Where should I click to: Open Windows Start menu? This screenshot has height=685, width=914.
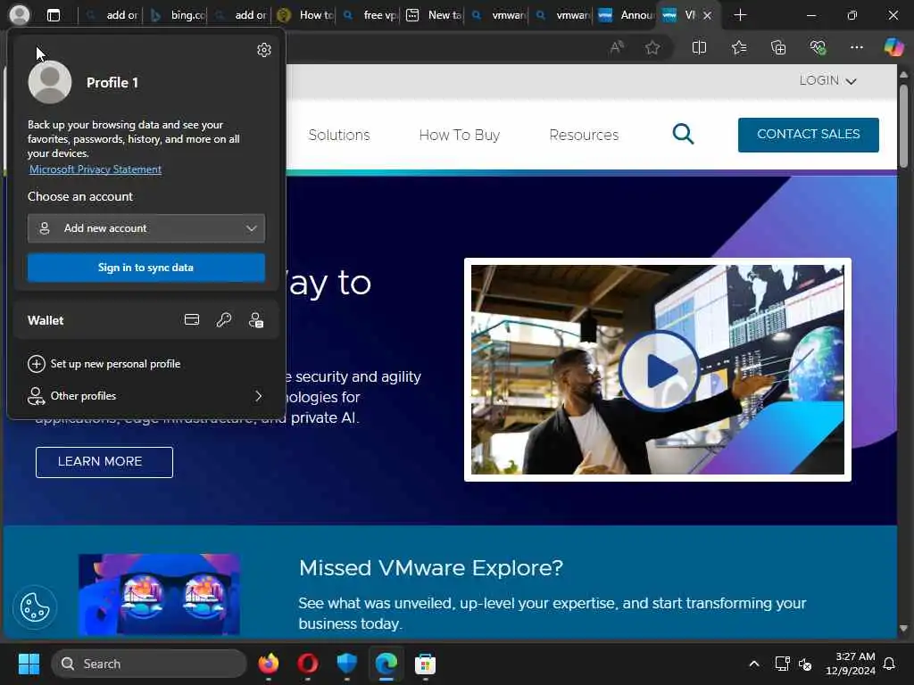pos(29,664)
